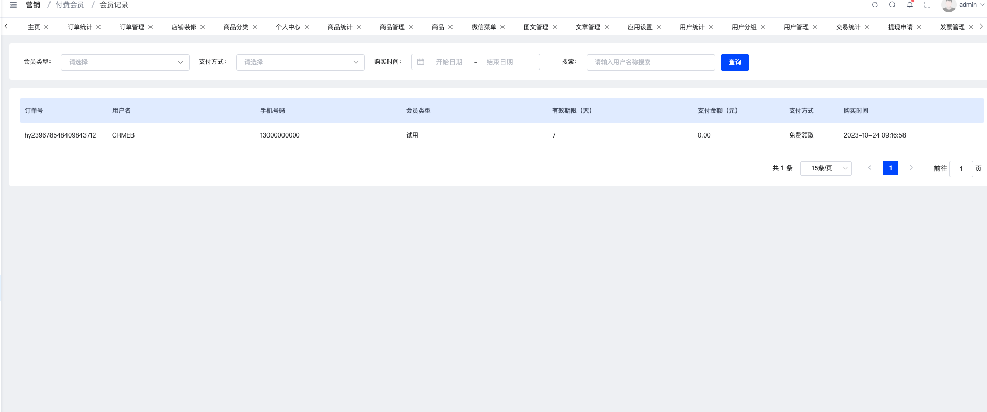Switch to the 微信菜单 tab
Viewport: 987px width, 412px height.
483,27
